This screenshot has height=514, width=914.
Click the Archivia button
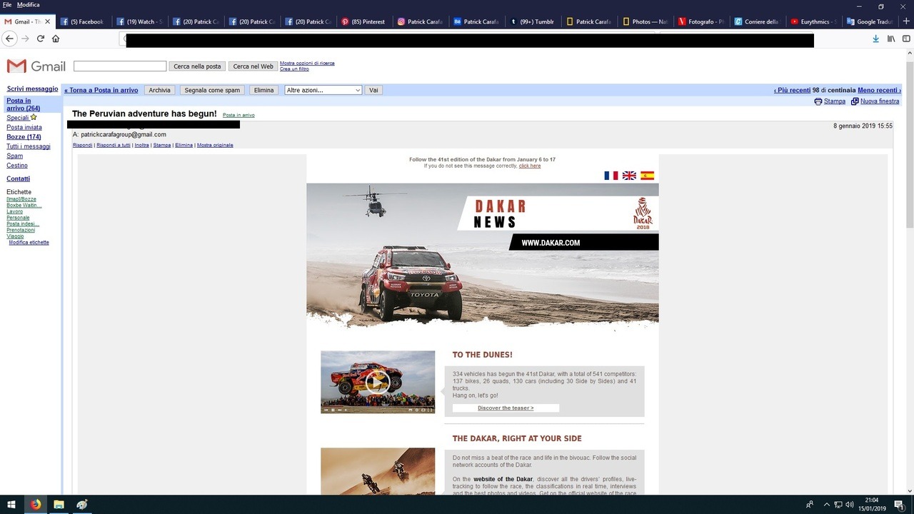point(160,90)
